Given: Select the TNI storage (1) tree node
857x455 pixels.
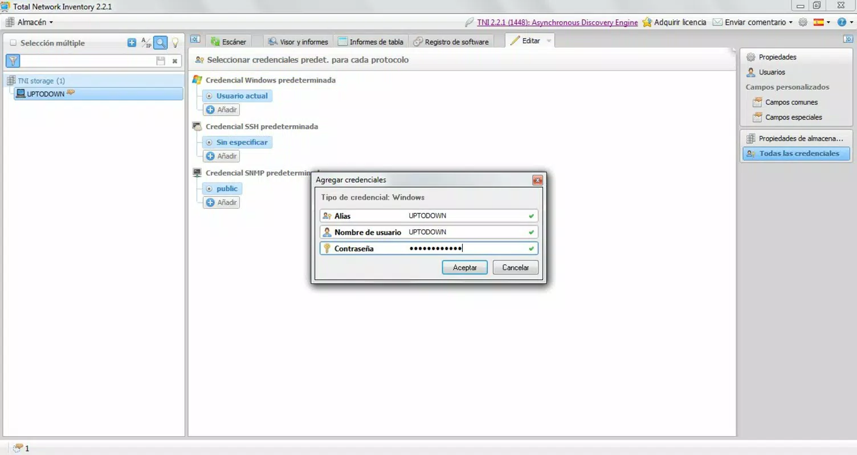Looking at the screenshot, I should coord(41,81).
